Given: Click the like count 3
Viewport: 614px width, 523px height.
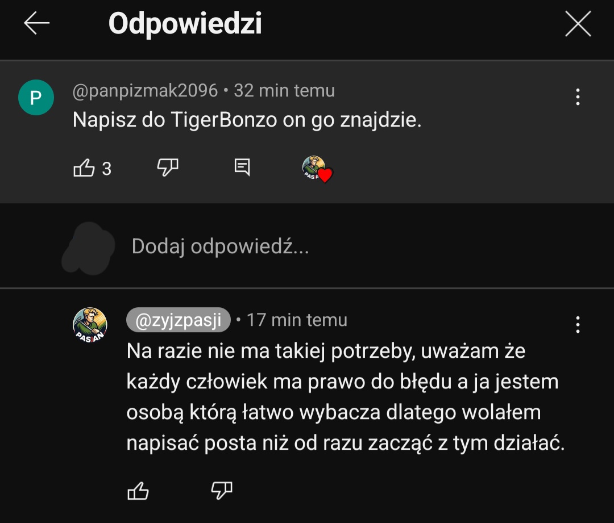Looking at the screenshot, I should pos(107,169).
